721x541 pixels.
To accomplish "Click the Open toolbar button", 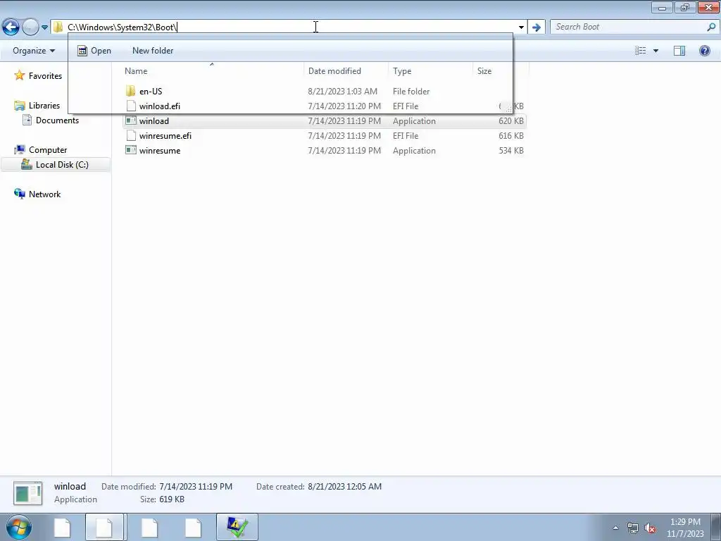I will coord(94,51).
